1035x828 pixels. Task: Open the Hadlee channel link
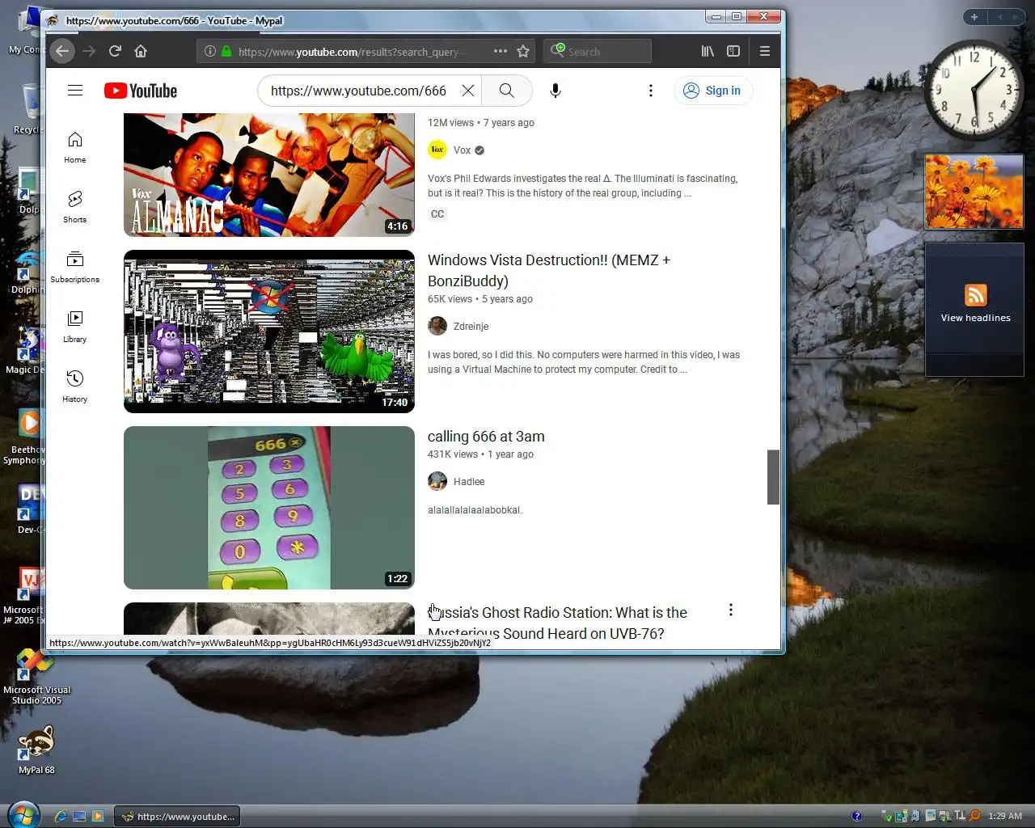(x=469, y=482)
